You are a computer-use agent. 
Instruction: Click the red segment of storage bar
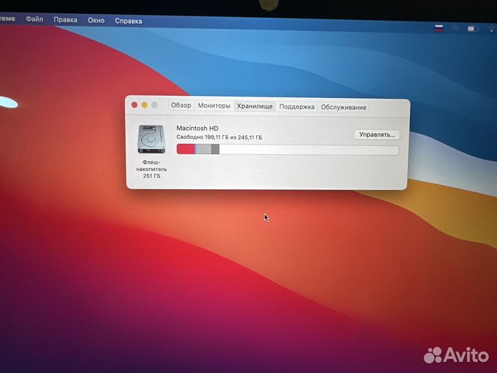186,149
